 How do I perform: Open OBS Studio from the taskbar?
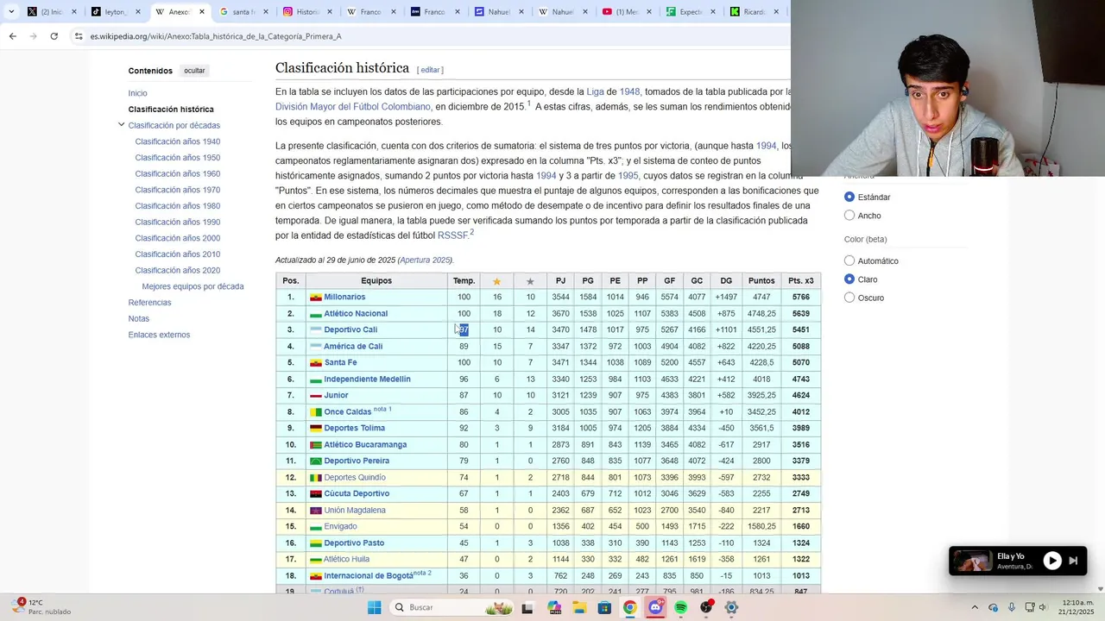coord(706,607)
